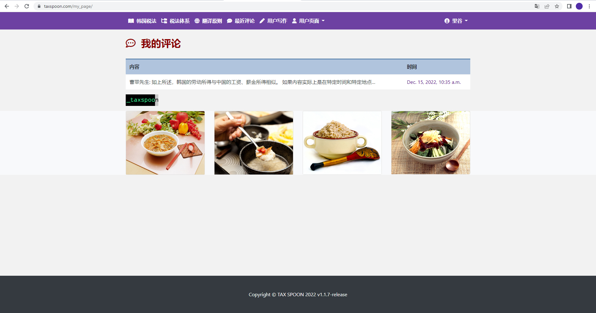This screenshot has height=313, width=596.
Task: Click the person icon beside 用户页面
Action: 294,21
